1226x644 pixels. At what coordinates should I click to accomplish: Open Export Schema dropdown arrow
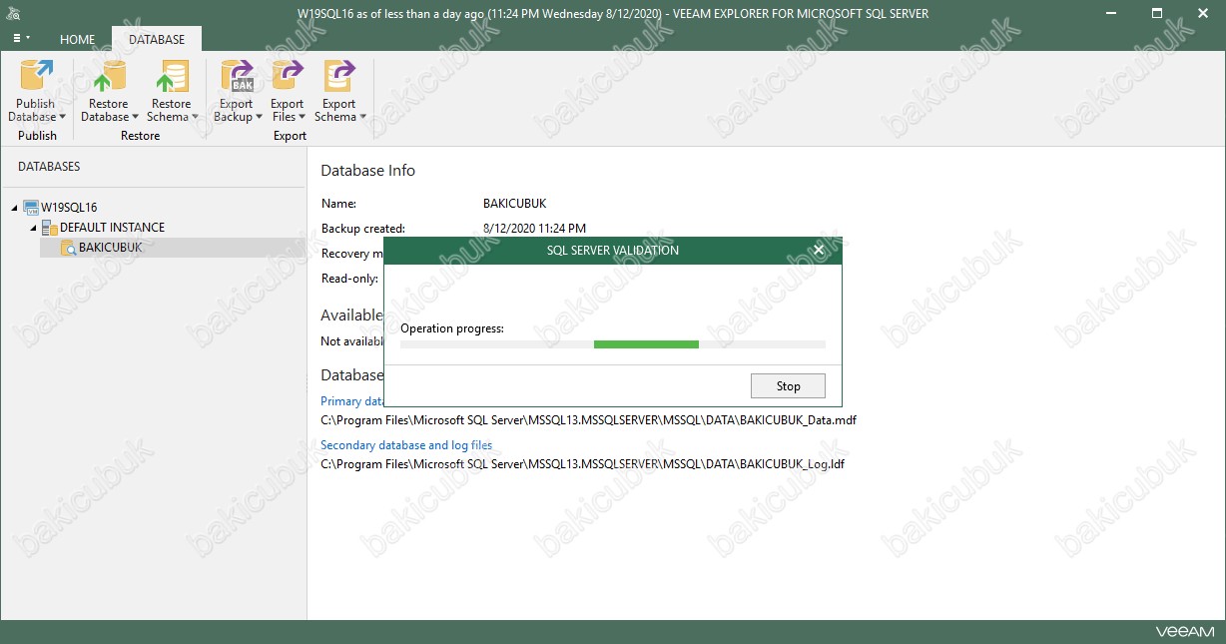tap(362, 117)
